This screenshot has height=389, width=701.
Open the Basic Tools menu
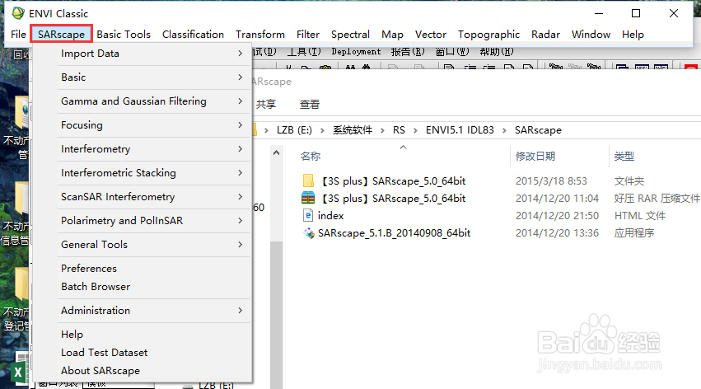coord(124,35)
